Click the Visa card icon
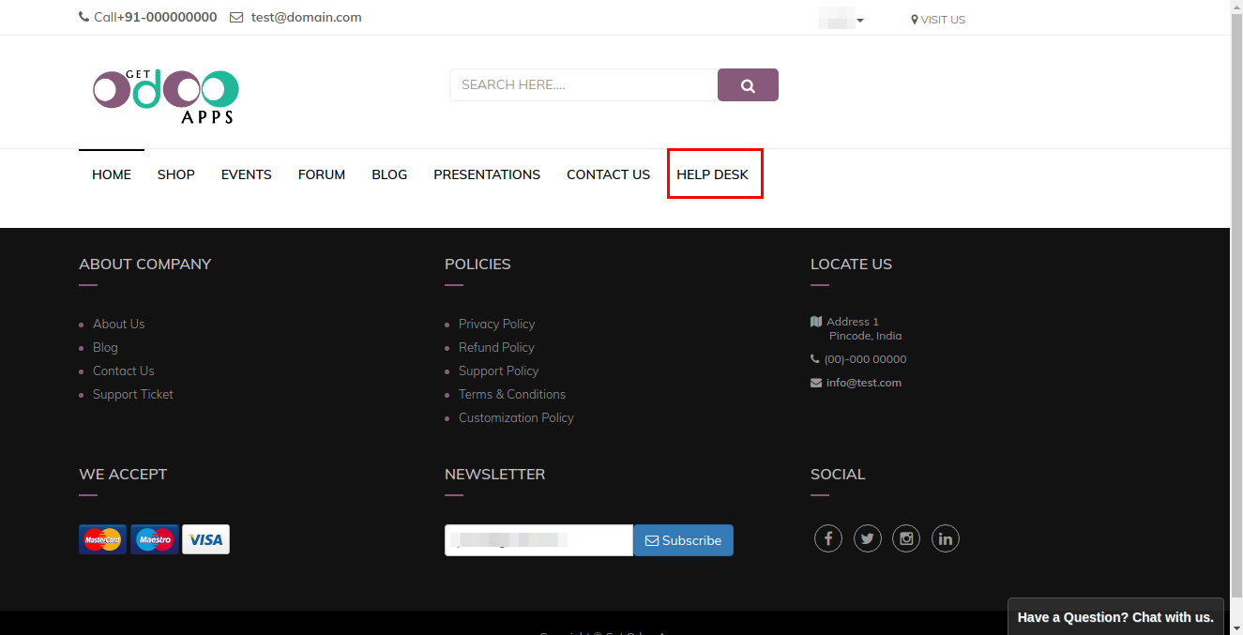Image resolution: width=1243 pixels, height=635 pixels. [x=205, y=539]
